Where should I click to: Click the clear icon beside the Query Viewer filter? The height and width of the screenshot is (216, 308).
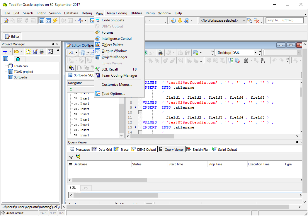78,157
